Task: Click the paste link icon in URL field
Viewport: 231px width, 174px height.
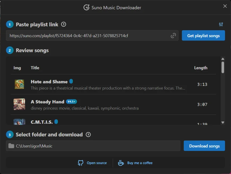Action: click(173, 36)
